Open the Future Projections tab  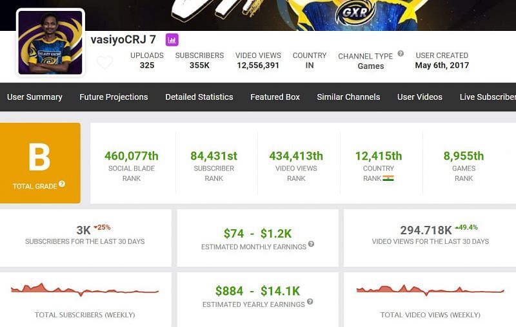click(x=114, y=97)
